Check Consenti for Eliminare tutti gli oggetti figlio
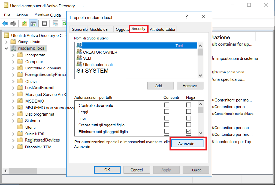This screenshot has width=275, height=185. pos(167,131)
